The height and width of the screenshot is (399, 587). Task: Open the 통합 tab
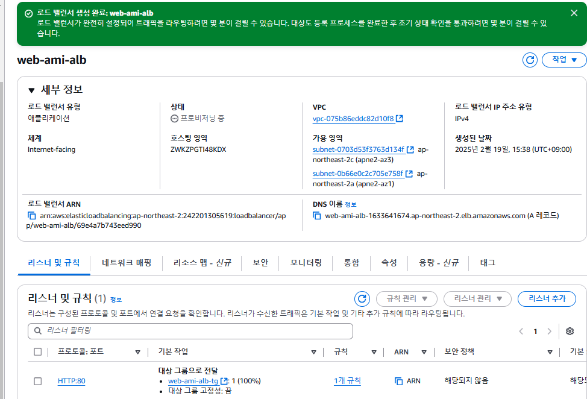tap(351, 263)
